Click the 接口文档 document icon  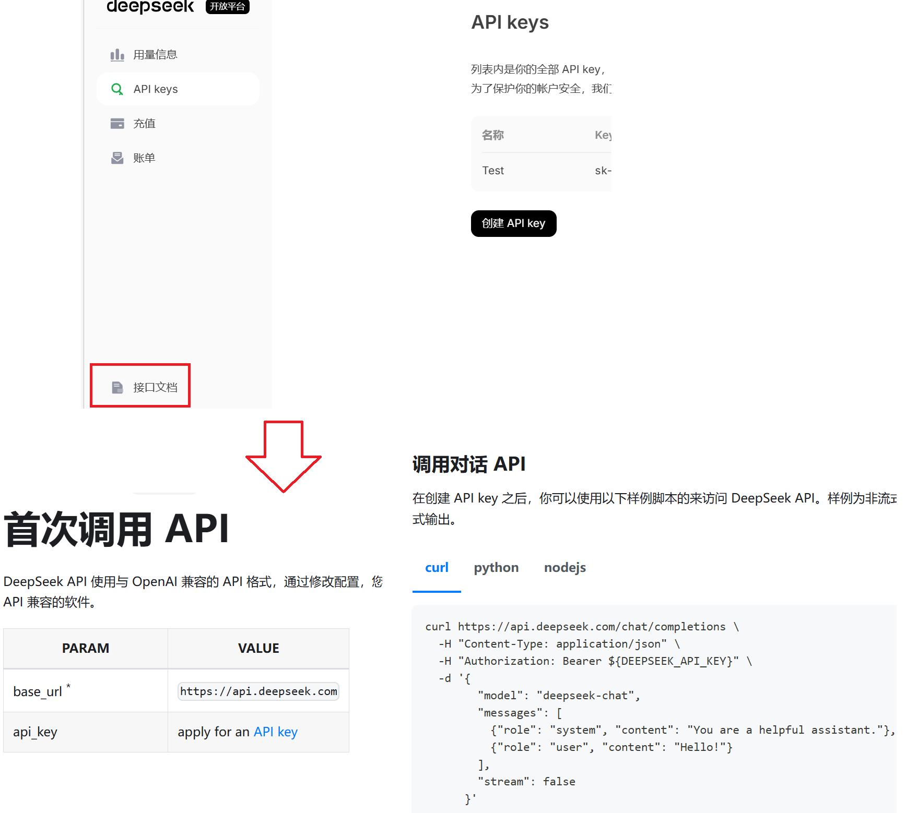point(117,387)
